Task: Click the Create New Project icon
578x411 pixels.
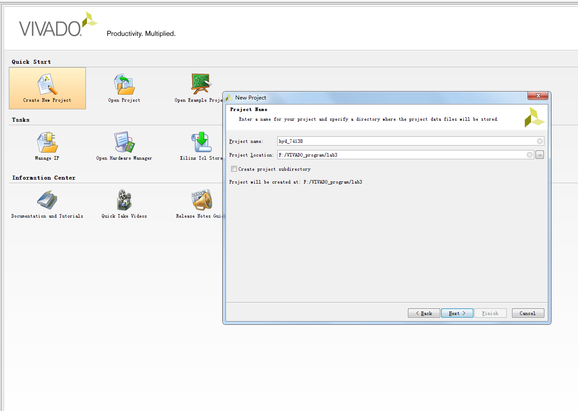Action: click(47, 85)
